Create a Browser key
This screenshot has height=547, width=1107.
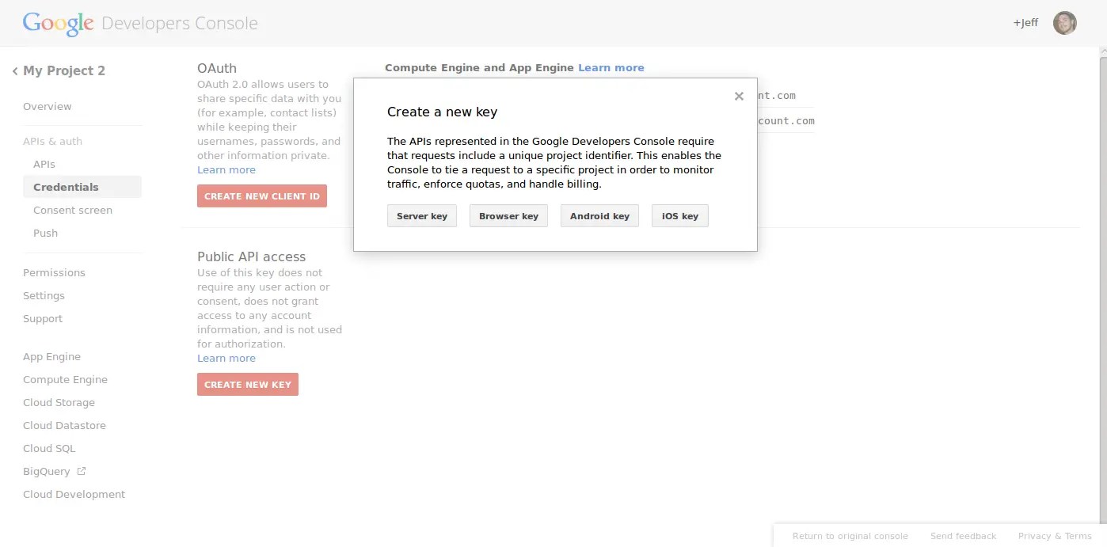click(508, 215)
